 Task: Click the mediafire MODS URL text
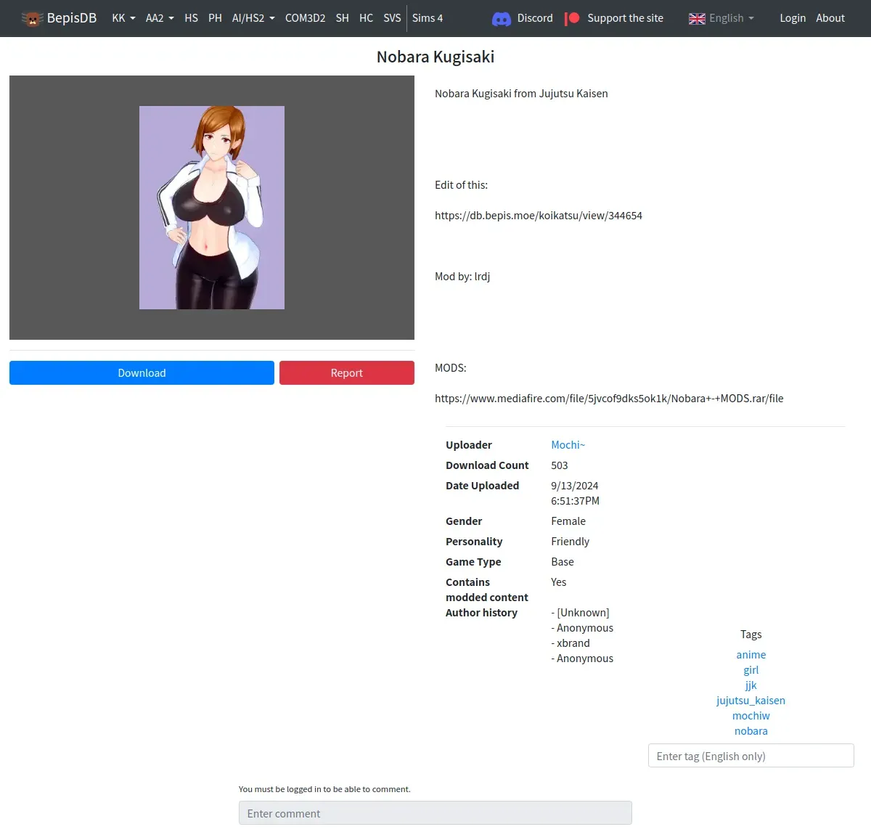pyautogui.click(x=609, y=399)
